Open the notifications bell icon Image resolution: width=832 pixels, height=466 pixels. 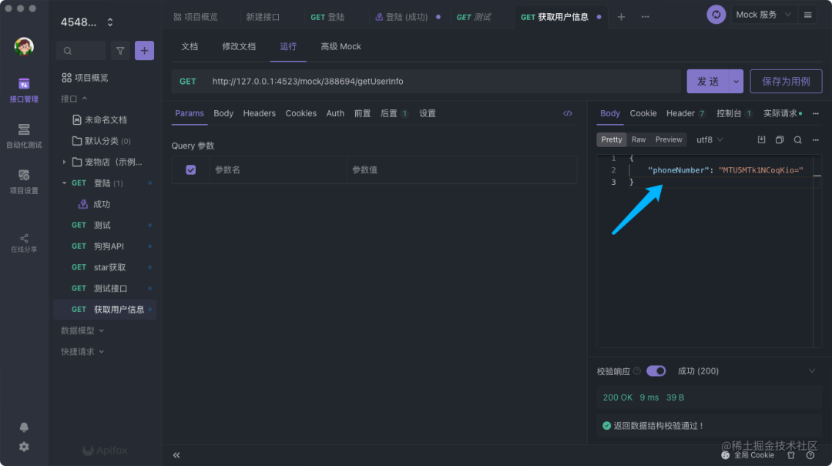pyautogui.click(x=24, y=427)
